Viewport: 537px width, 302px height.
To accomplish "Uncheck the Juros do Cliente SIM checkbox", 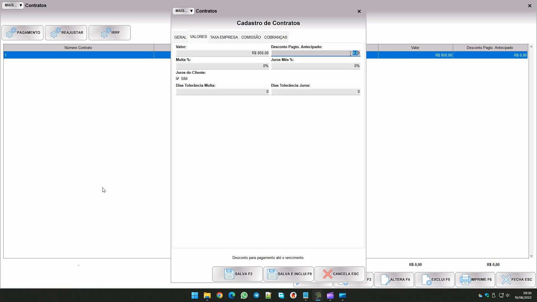I will 178,79.
